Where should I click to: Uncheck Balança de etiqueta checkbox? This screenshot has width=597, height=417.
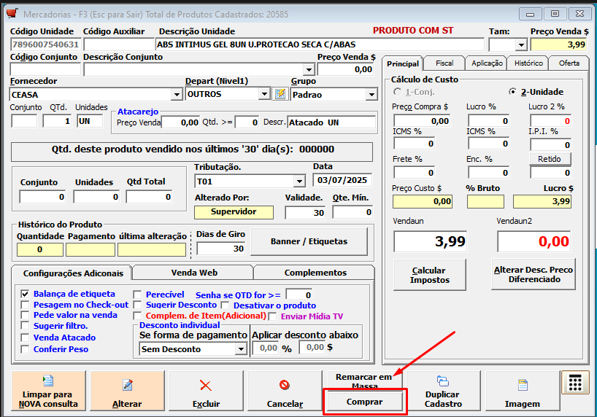(x=25, y=294)
